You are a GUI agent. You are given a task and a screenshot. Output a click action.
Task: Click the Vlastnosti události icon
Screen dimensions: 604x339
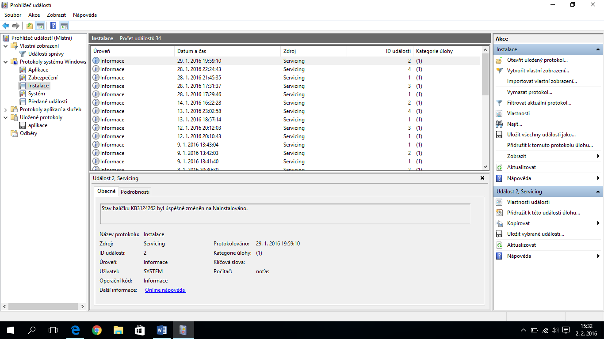coord(499,202)
